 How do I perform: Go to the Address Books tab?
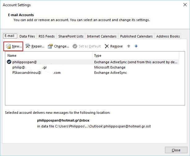[168, 36]
